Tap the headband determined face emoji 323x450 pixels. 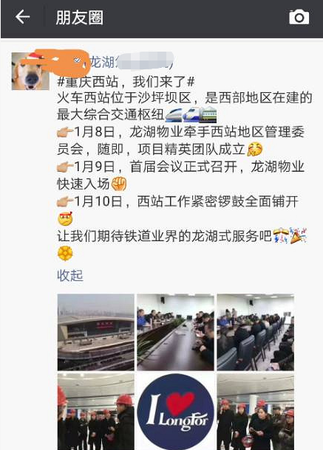[65, 218]
